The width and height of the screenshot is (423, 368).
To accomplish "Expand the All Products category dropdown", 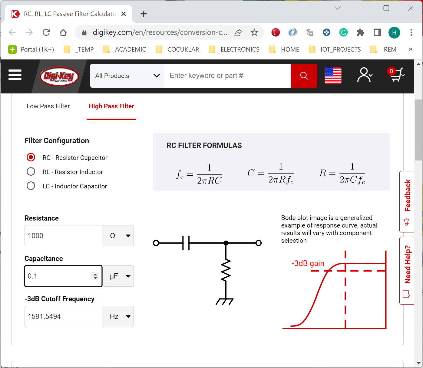I will [127, 76].
